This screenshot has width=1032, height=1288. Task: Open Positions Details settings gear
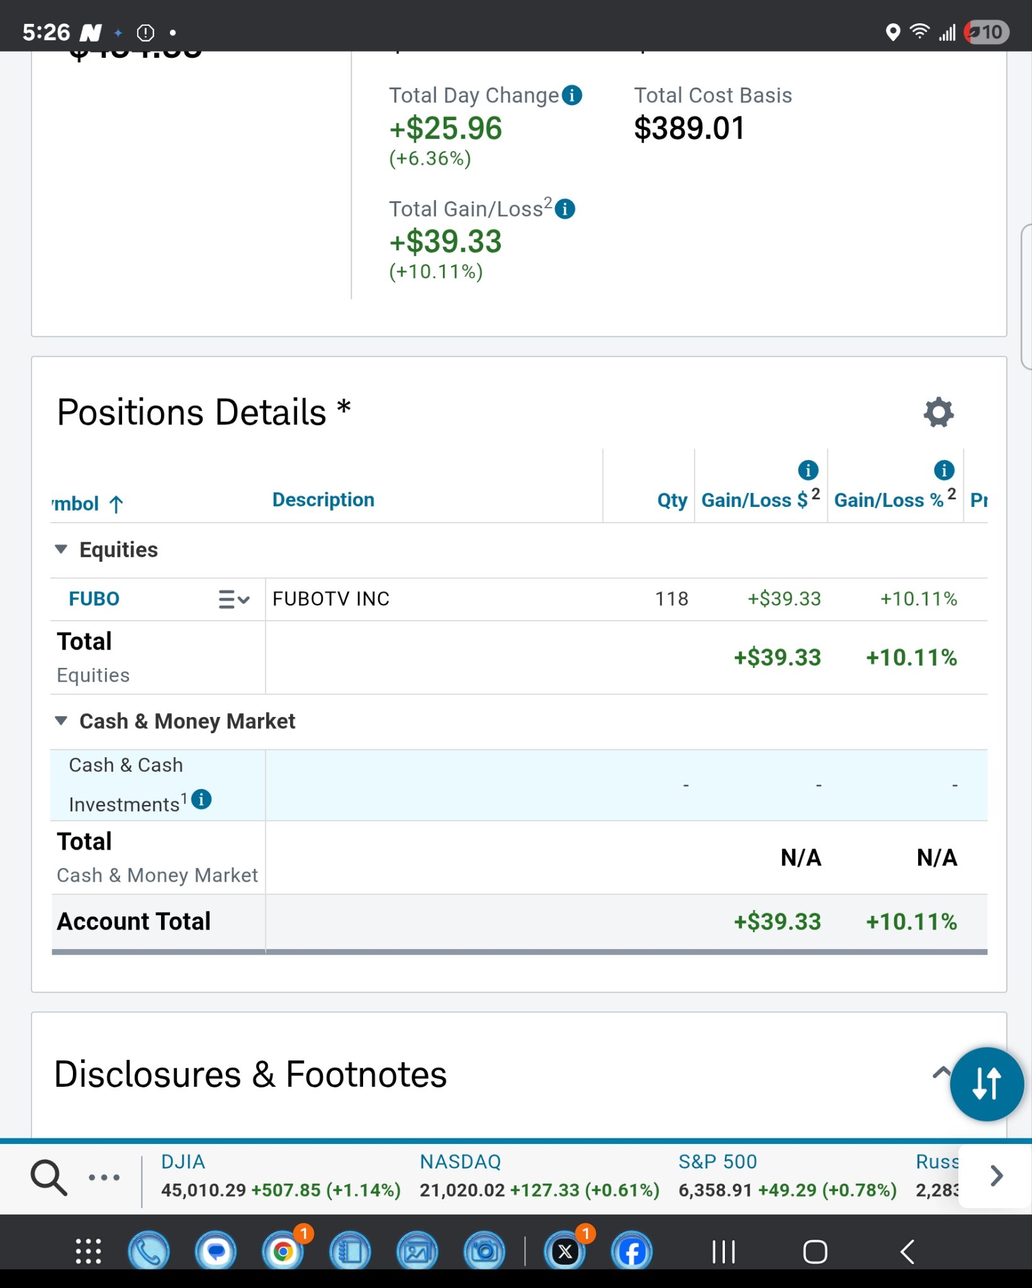pyautogui.click(x=938, y=413)
